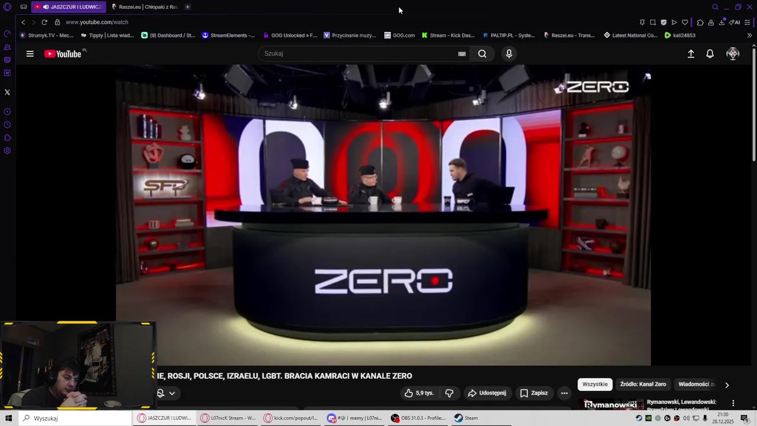Select the Źródło: Kanał Zero chip

click(643, 384)
